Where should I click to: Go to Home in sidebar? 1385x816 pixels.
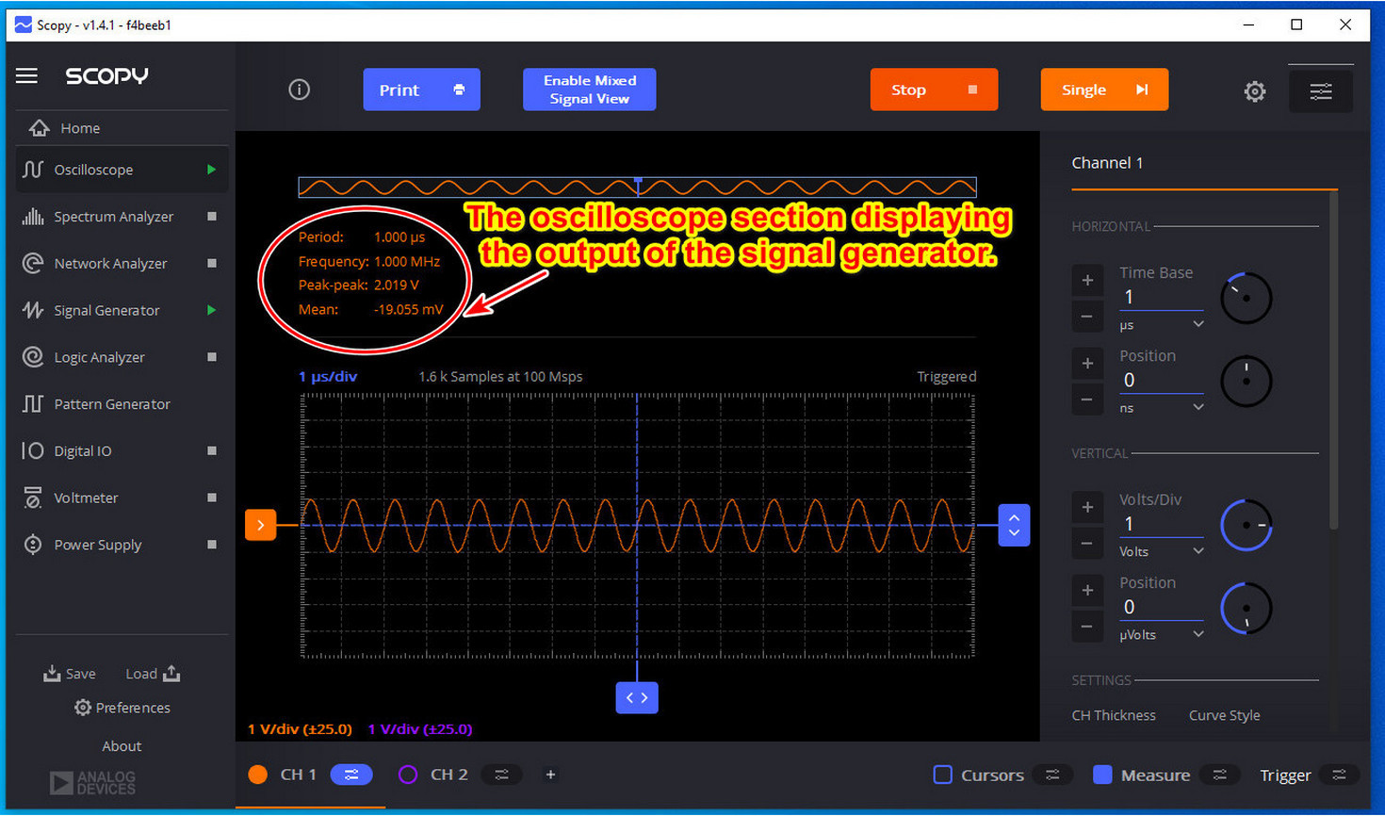[122, 128]
